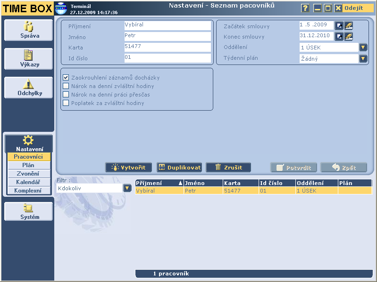Clear the Začátek smlouvy date with eraser
The height and width of the screenshot is (282, 377).
click(x=349, y=25)
